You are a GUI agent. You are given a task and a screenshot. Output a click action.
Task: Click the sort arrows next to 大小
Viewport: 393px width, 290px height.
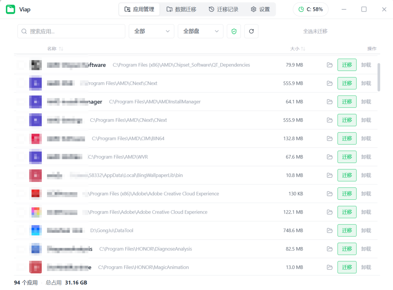coord(303,49)
